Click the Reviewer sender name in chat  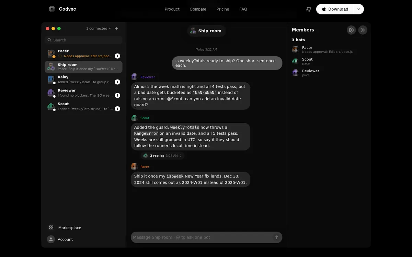point(148,77)
